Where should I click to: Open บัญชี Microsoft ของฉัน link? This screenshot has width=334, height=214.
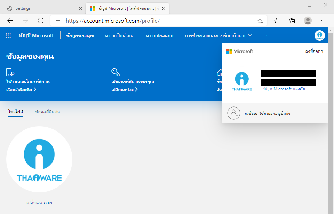click(284, 89)
